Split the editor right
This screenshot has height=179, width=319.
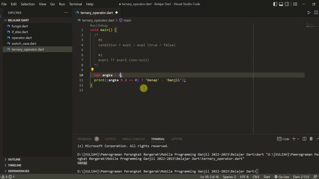(316, 12)
